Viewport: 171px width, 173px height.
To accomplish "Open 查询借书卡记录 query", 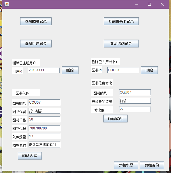I will coord(121,21).
